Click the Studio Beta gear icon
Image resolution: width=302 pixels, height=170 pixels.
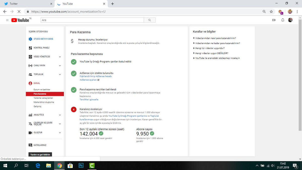pyautogui.click(x=30, y=39)
